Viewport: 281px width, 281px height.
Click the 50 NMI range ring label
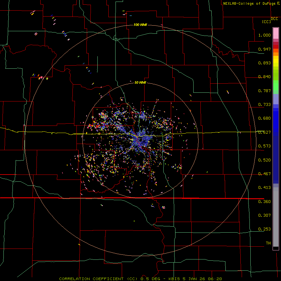pos(140,82)
